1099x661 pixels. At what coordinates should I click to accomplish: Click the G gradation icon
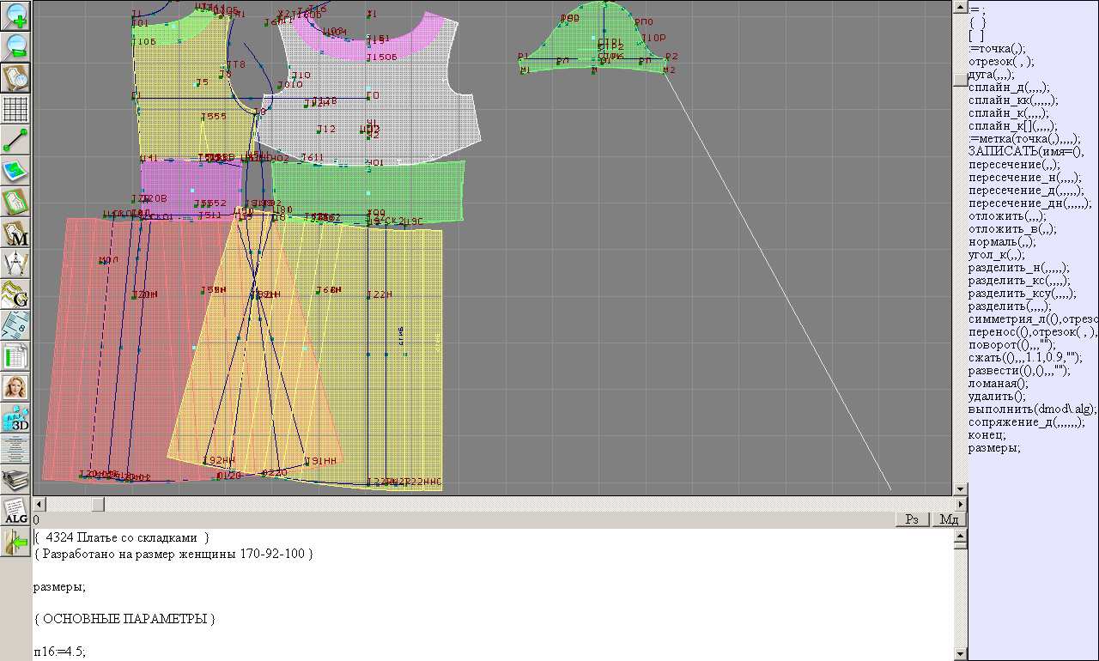tap(16, 294)
